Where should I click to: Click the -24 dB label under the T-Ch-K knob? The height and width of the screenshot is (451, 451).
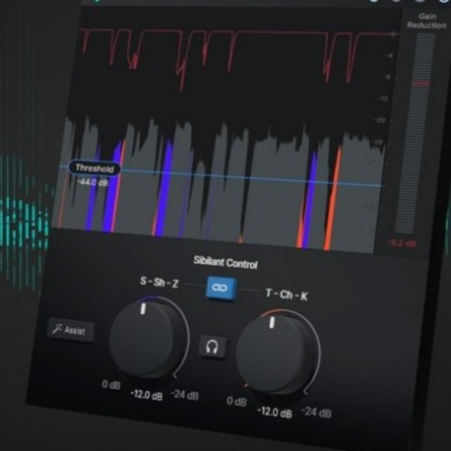point(316,413)
